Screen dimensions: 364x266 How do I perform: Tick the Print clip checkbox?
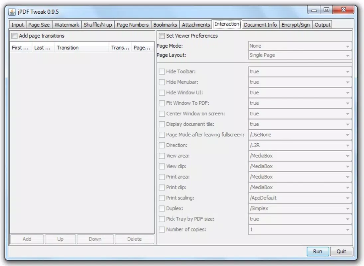(x=162, y=187)
